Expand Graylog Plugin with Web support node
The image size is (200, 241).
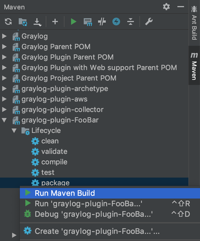coord(4,68)
